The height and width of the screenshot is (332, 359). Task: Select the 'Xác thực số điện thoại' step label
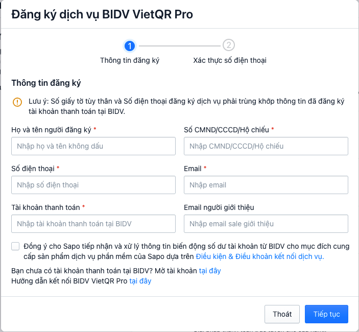(230, 60)
